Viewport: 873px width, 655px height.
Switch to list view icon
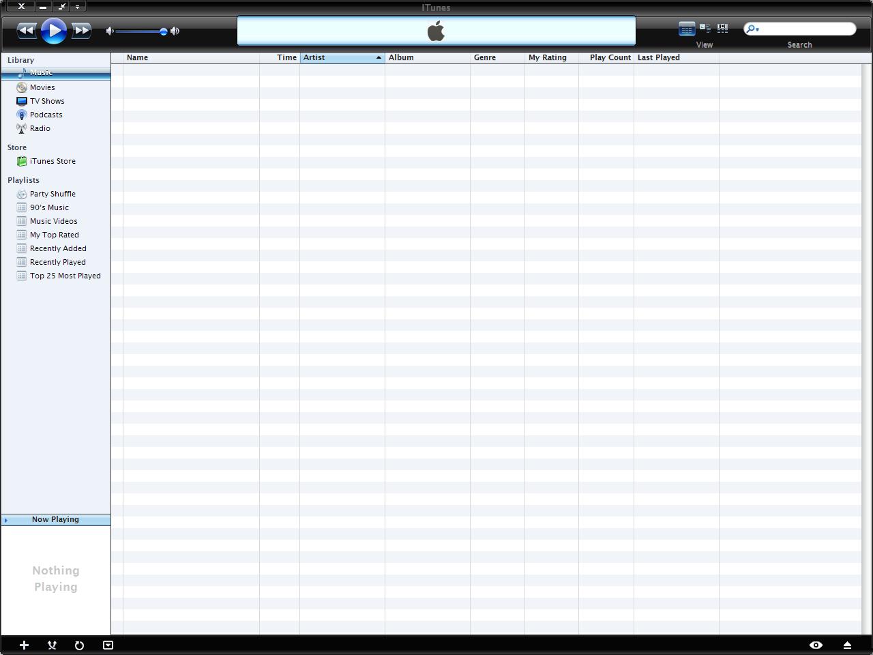coord(687,29)
